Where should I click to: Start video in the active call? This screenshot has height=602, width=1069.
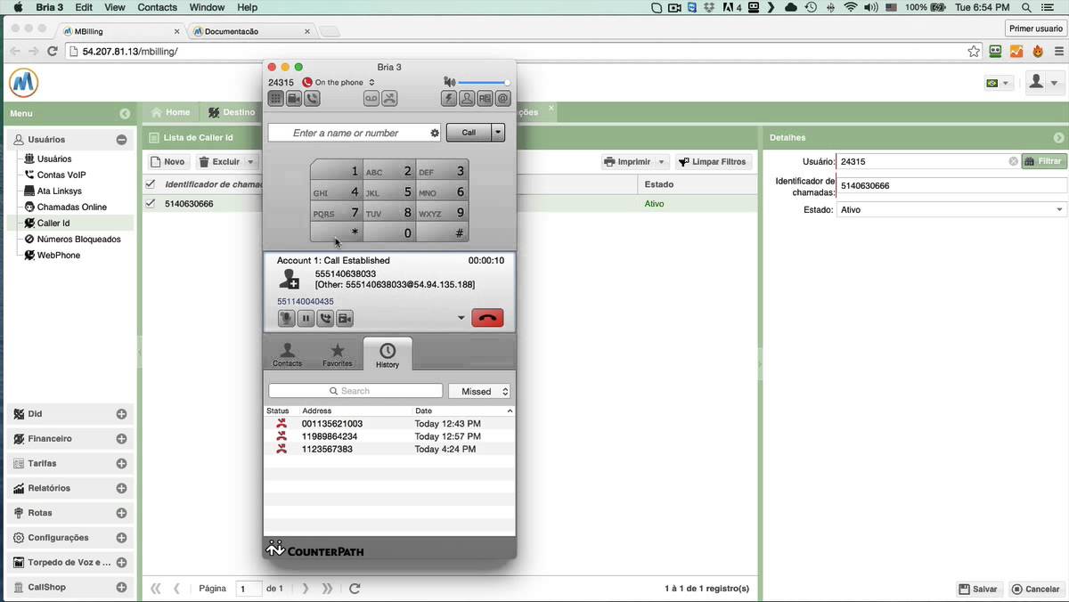click(345, 318)
